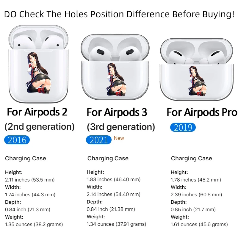The height and width of the screenshot is (238, 238).
Task: Click the 1.61 ounces weight value
Action: coord(199,224)
